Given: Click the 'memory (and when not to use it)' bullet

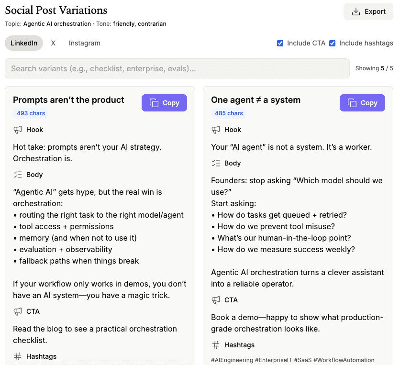Looking at the screenshot, I should click(x=75, y=238).
